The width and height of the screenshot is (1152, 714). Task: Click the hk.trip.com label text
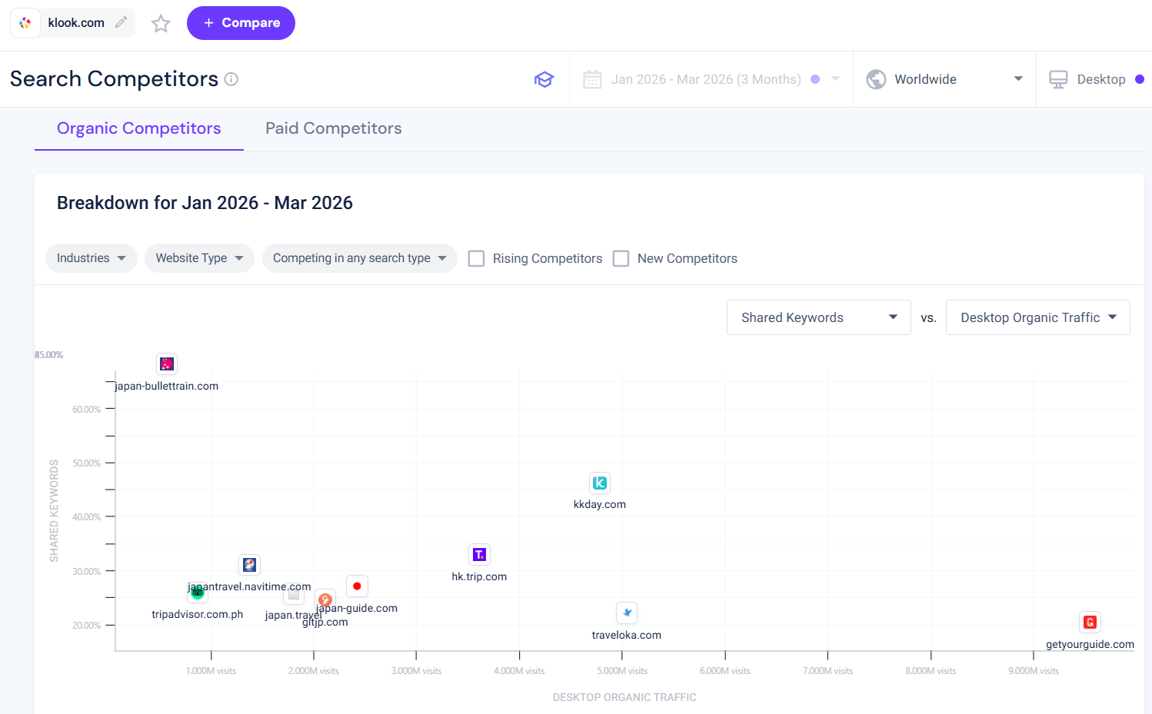point(479,576)
